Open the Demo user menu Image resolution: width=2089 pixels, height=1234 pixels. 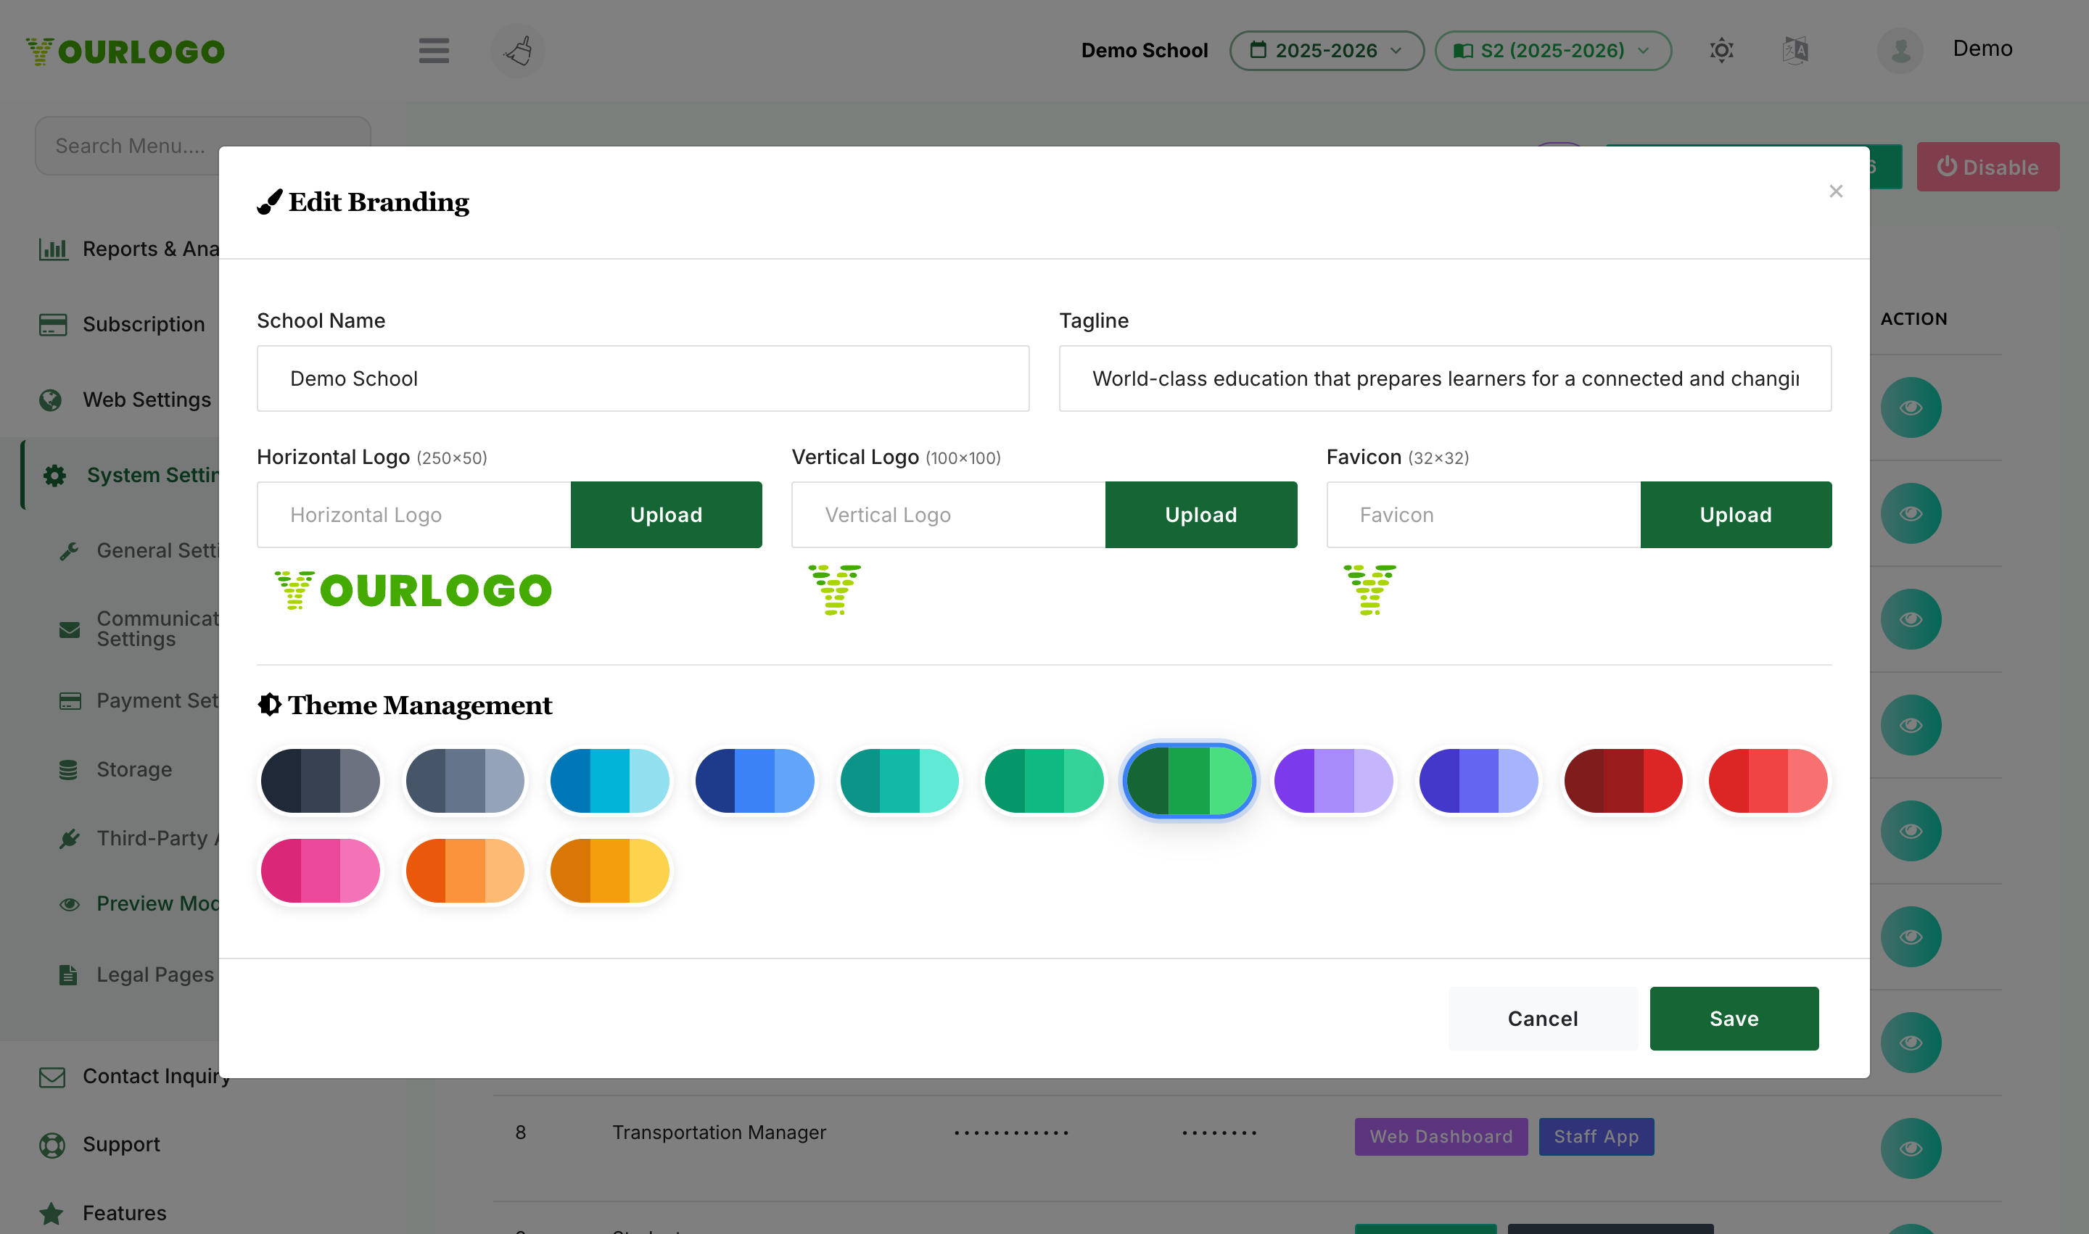(1982, 49)
